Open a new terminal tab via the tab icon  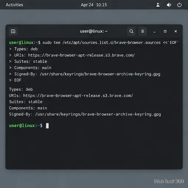13,31
